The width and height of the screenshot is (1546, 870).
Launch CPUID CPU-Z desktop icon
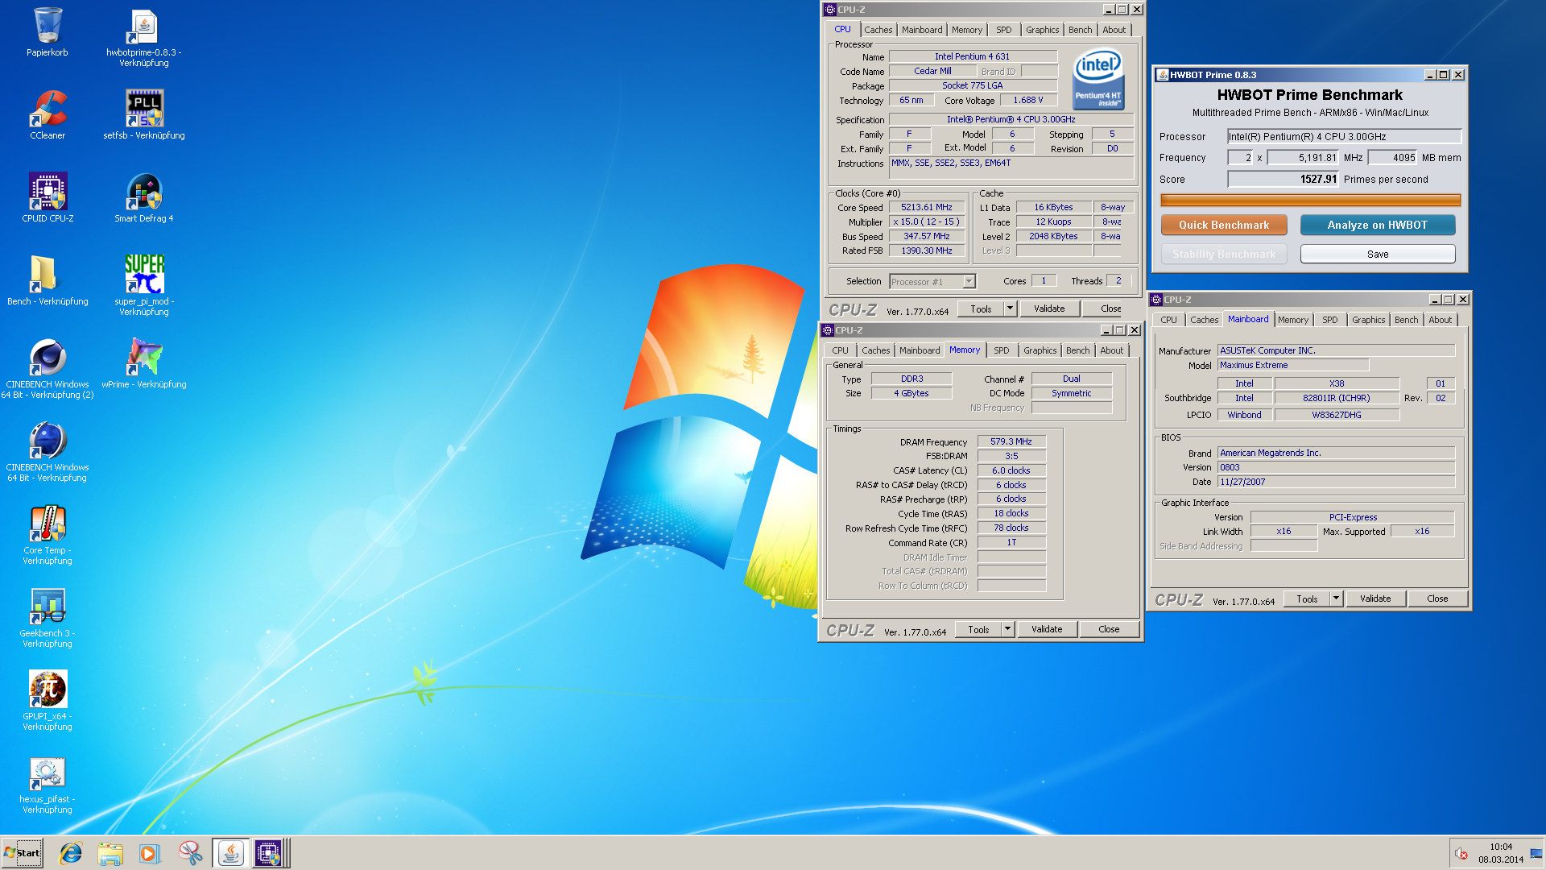point(48,198)
